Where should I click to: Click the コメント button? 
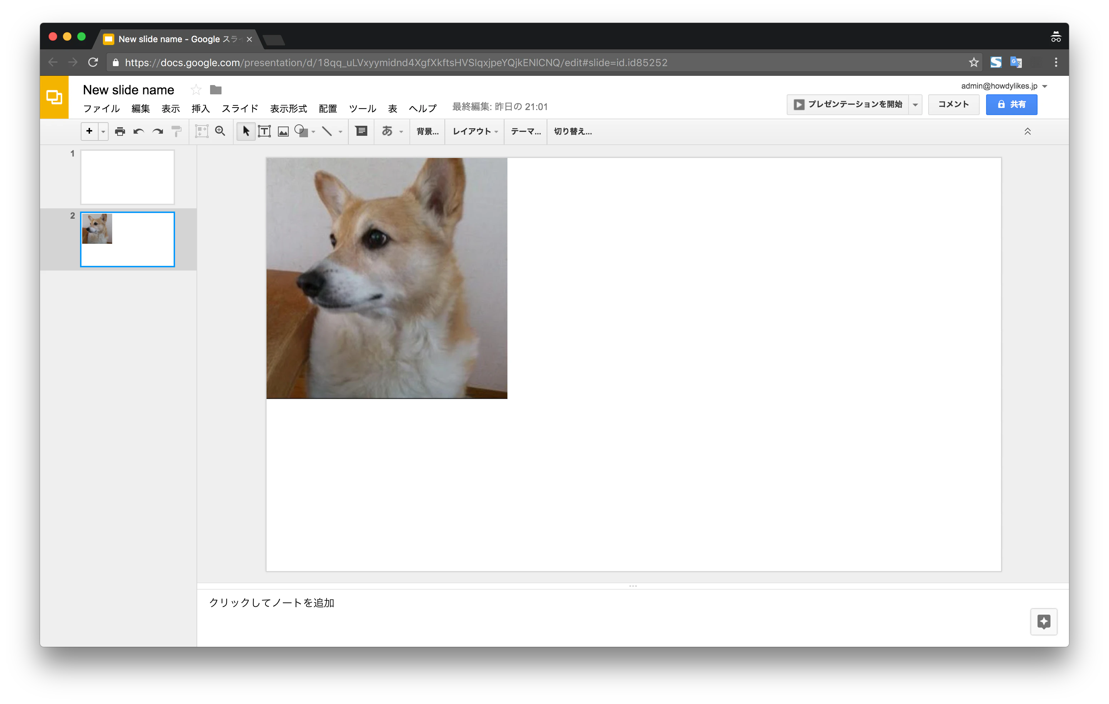click(x=953, y=105)
